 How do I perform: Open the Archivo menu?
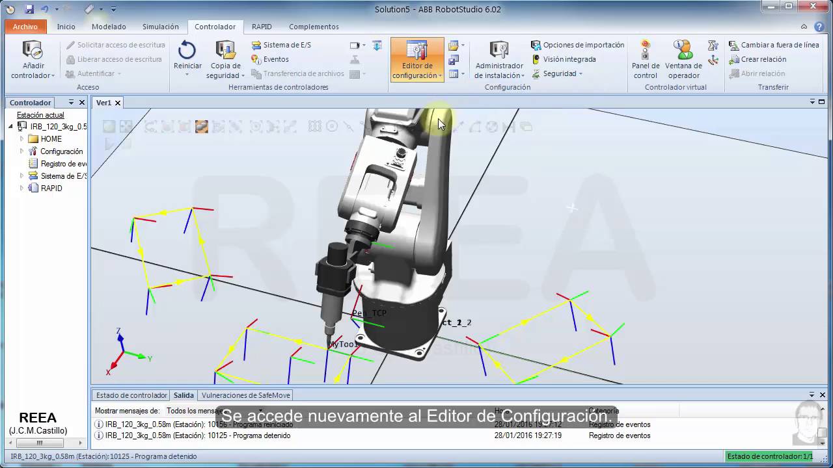pyautogui.click(x=25, y=27)
